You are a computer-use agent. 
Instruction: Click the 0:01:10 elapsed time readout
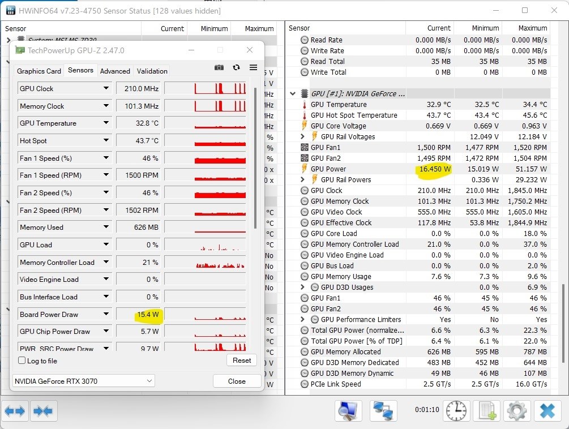tap(427, 409)
